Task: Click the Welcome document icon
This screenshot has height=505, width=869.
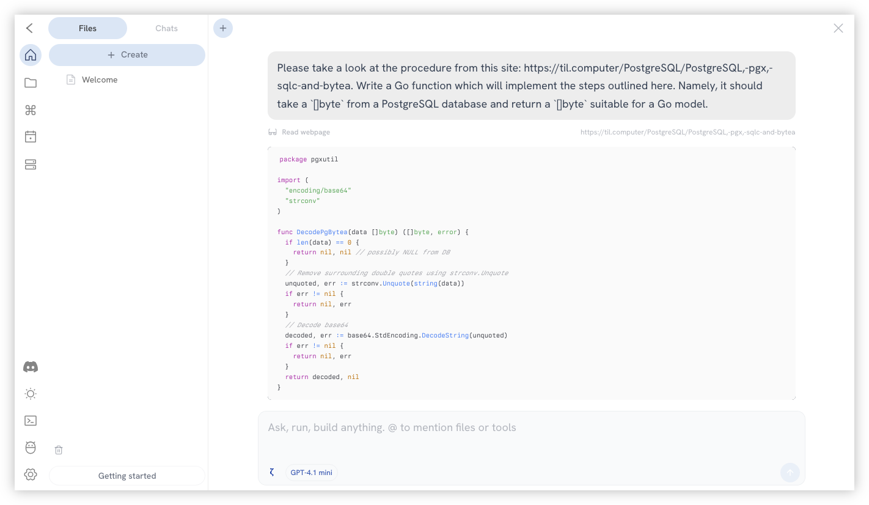Action: coord(71,79)
